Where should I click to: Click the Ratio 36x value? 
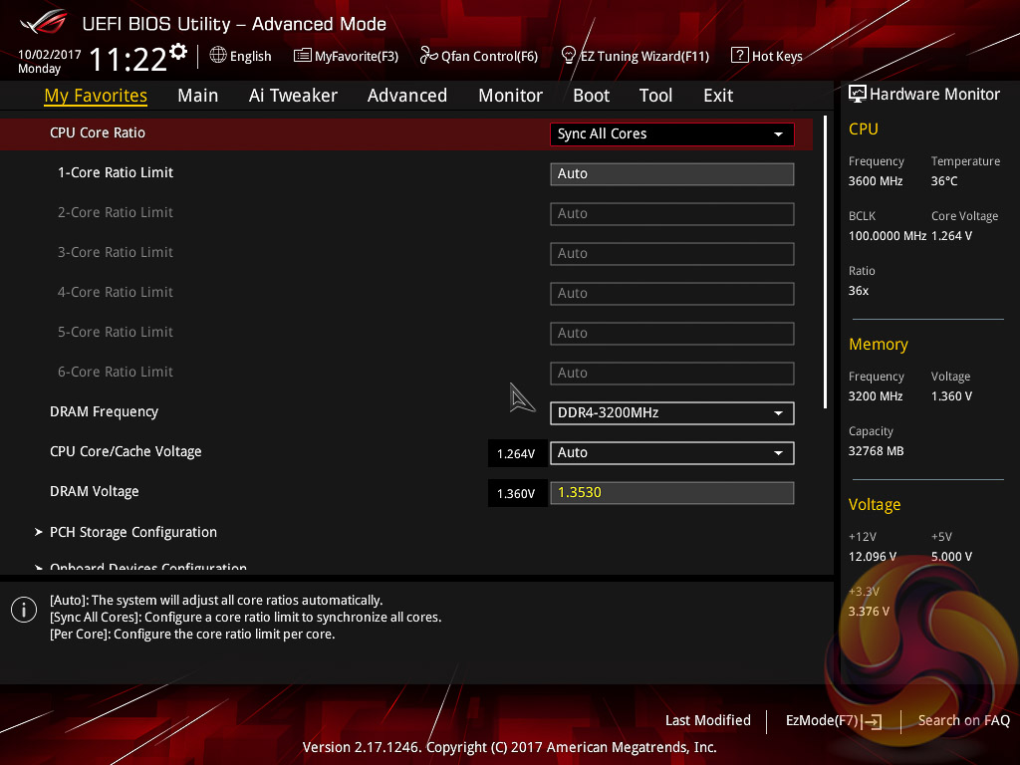pos(859,290)
